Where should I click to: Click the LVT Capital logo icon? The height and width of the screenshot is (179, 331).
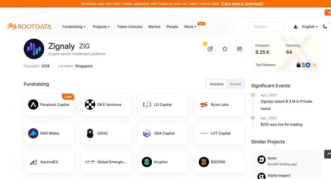coord(204,133)
